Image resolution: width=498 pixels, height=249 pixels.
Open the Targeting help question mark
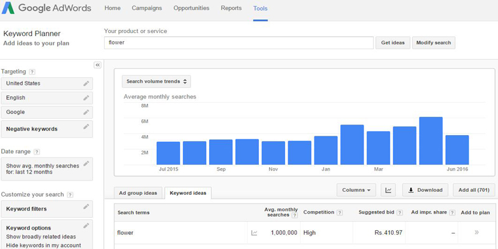(x=32, y=72)
